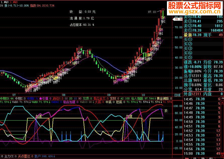Click the 10 month marker on time axis
This screenshot has height=159, width=224.
click(143, 95)
